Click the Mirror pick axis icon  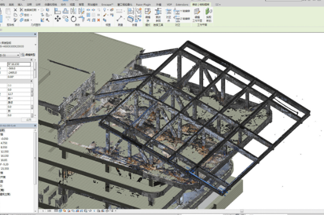[x=73, y=11]
